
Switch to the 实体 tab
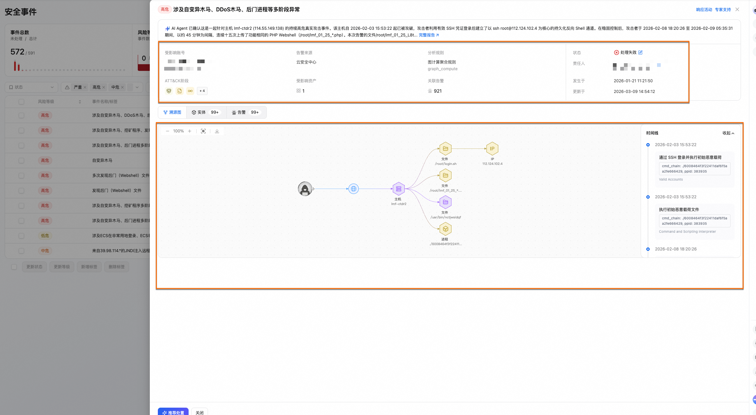[x=206, y=112]
